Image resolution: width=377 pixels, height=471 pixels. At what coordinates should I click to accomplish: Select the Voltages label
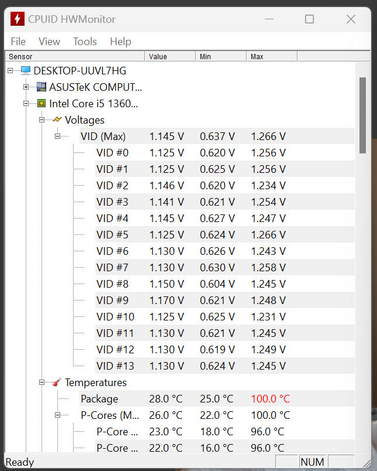coord(85,120)
